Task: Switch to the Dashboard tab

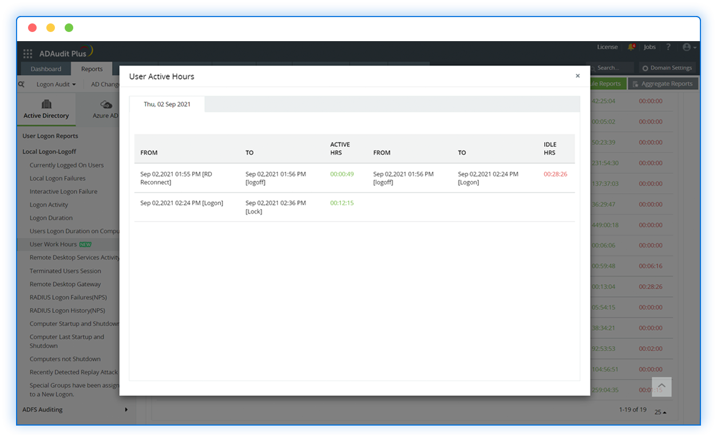Action: (x=46, y=69)
